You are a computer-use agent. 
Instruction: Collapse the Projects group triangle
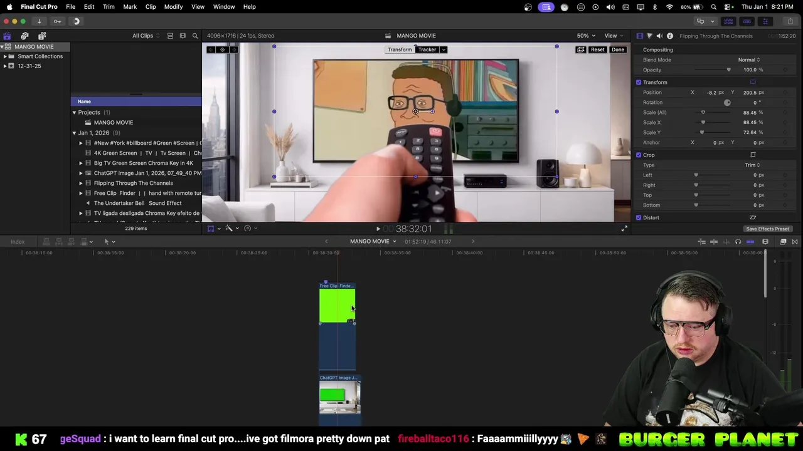(74, 113)
